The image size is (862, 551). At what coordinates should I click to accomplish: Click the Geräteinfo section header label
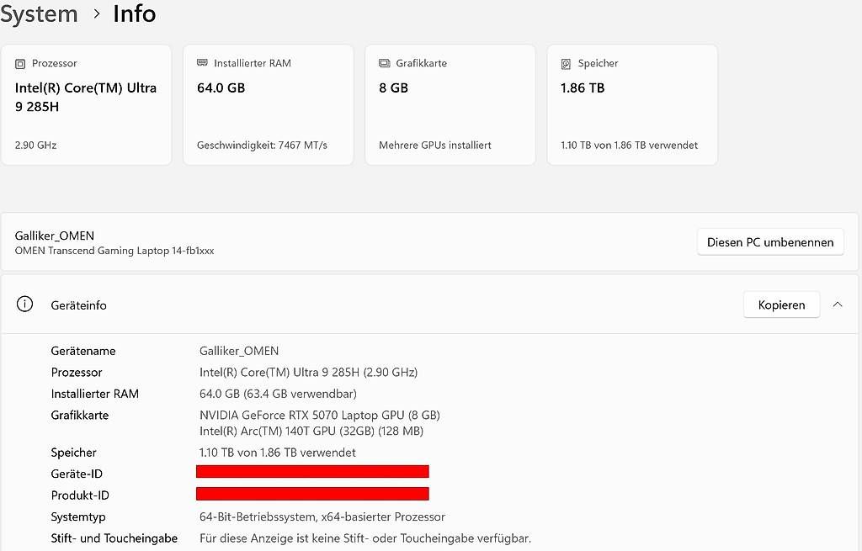coord(78,305)
